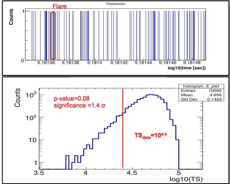This screenshot has width=230, height=184.
Task: Click the 10^3 y-axis tick label
Action: tap(31, 95)
